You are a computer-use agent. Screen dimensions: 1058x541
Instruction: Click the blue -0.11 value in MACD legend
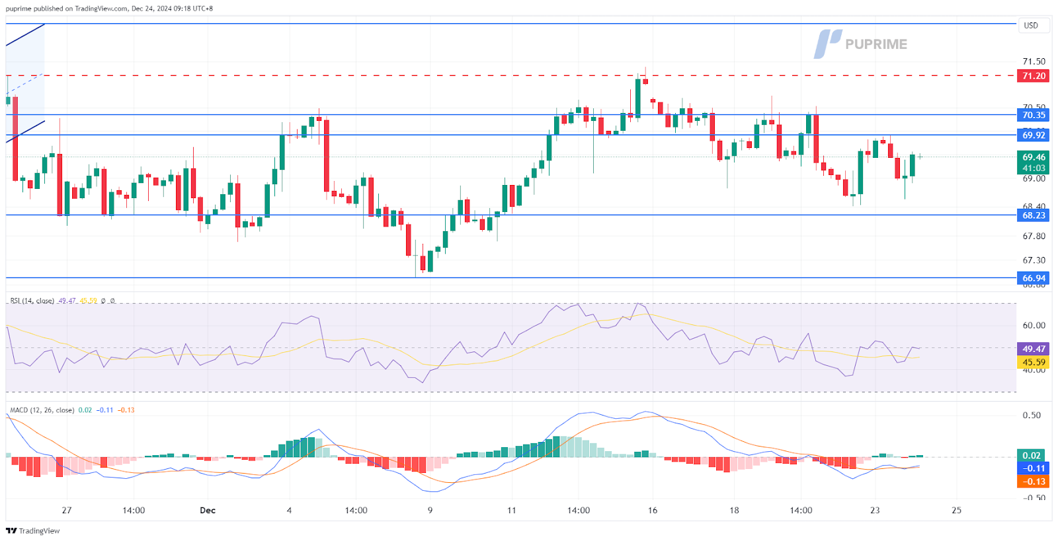pyautogui.click(x=104, y=410)
